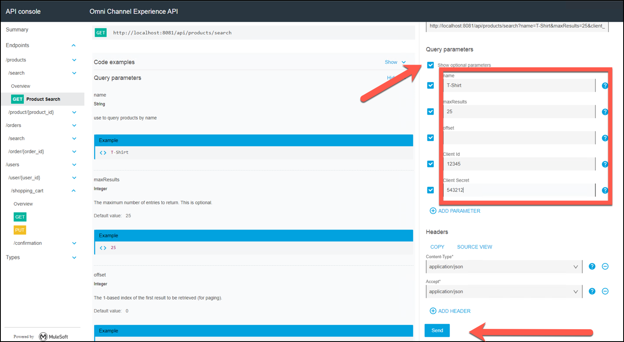Screen dimensions: 624x342
Task: Collapse the Endpoints section
Action: (74, 45)
